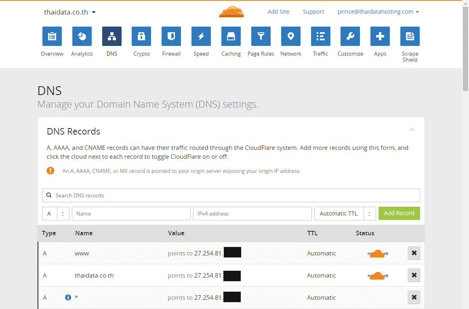Viewport: 469px width, 309px height.
Task: Click the www record name
Action: (x=82, y=253)
